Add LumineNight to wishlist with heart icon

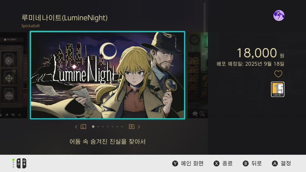pyautogui.click(x=278, y=74)
